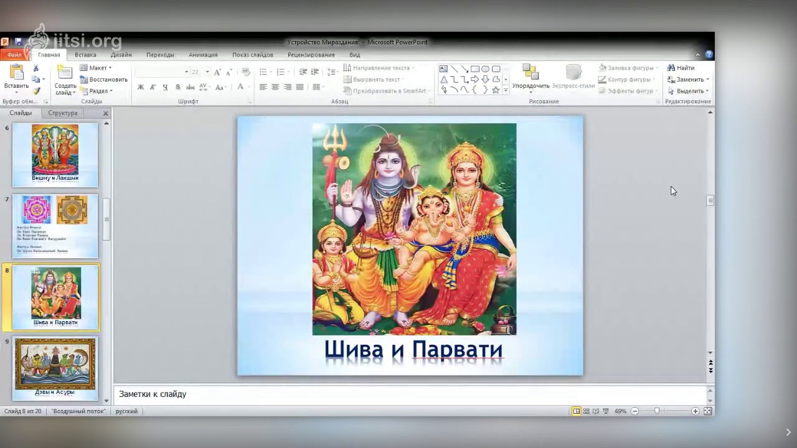Image resolution: width=797 pixels, height=448 pixels.
Task: Open the Файл tab
Action: pyautogui.click(x=14, y=55)
